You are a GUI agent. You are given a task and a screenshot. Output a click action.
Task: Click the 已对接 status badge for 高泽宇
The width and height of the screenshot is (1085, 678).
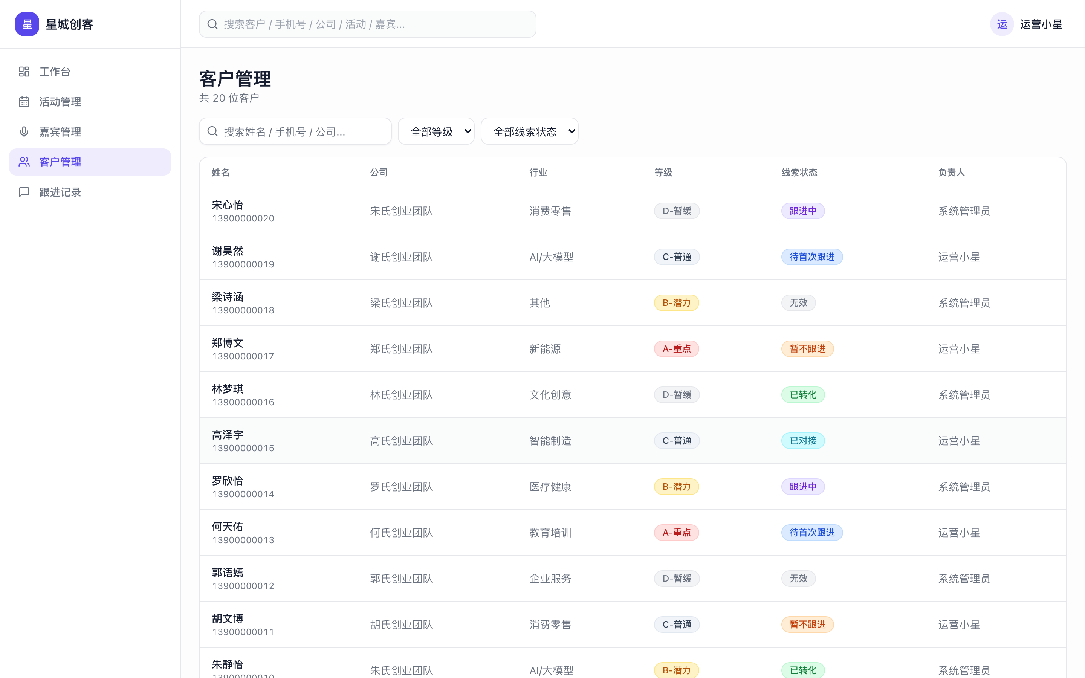point(802,441)
